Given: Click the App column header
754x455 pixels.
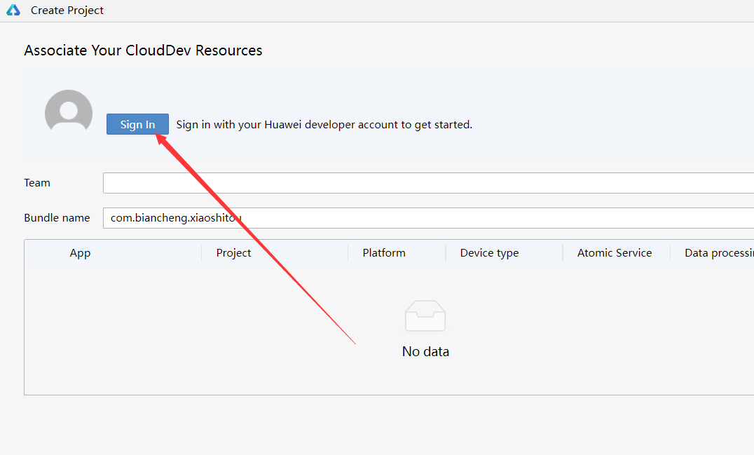Looking at the screenshot, I should tap(80, 253).
